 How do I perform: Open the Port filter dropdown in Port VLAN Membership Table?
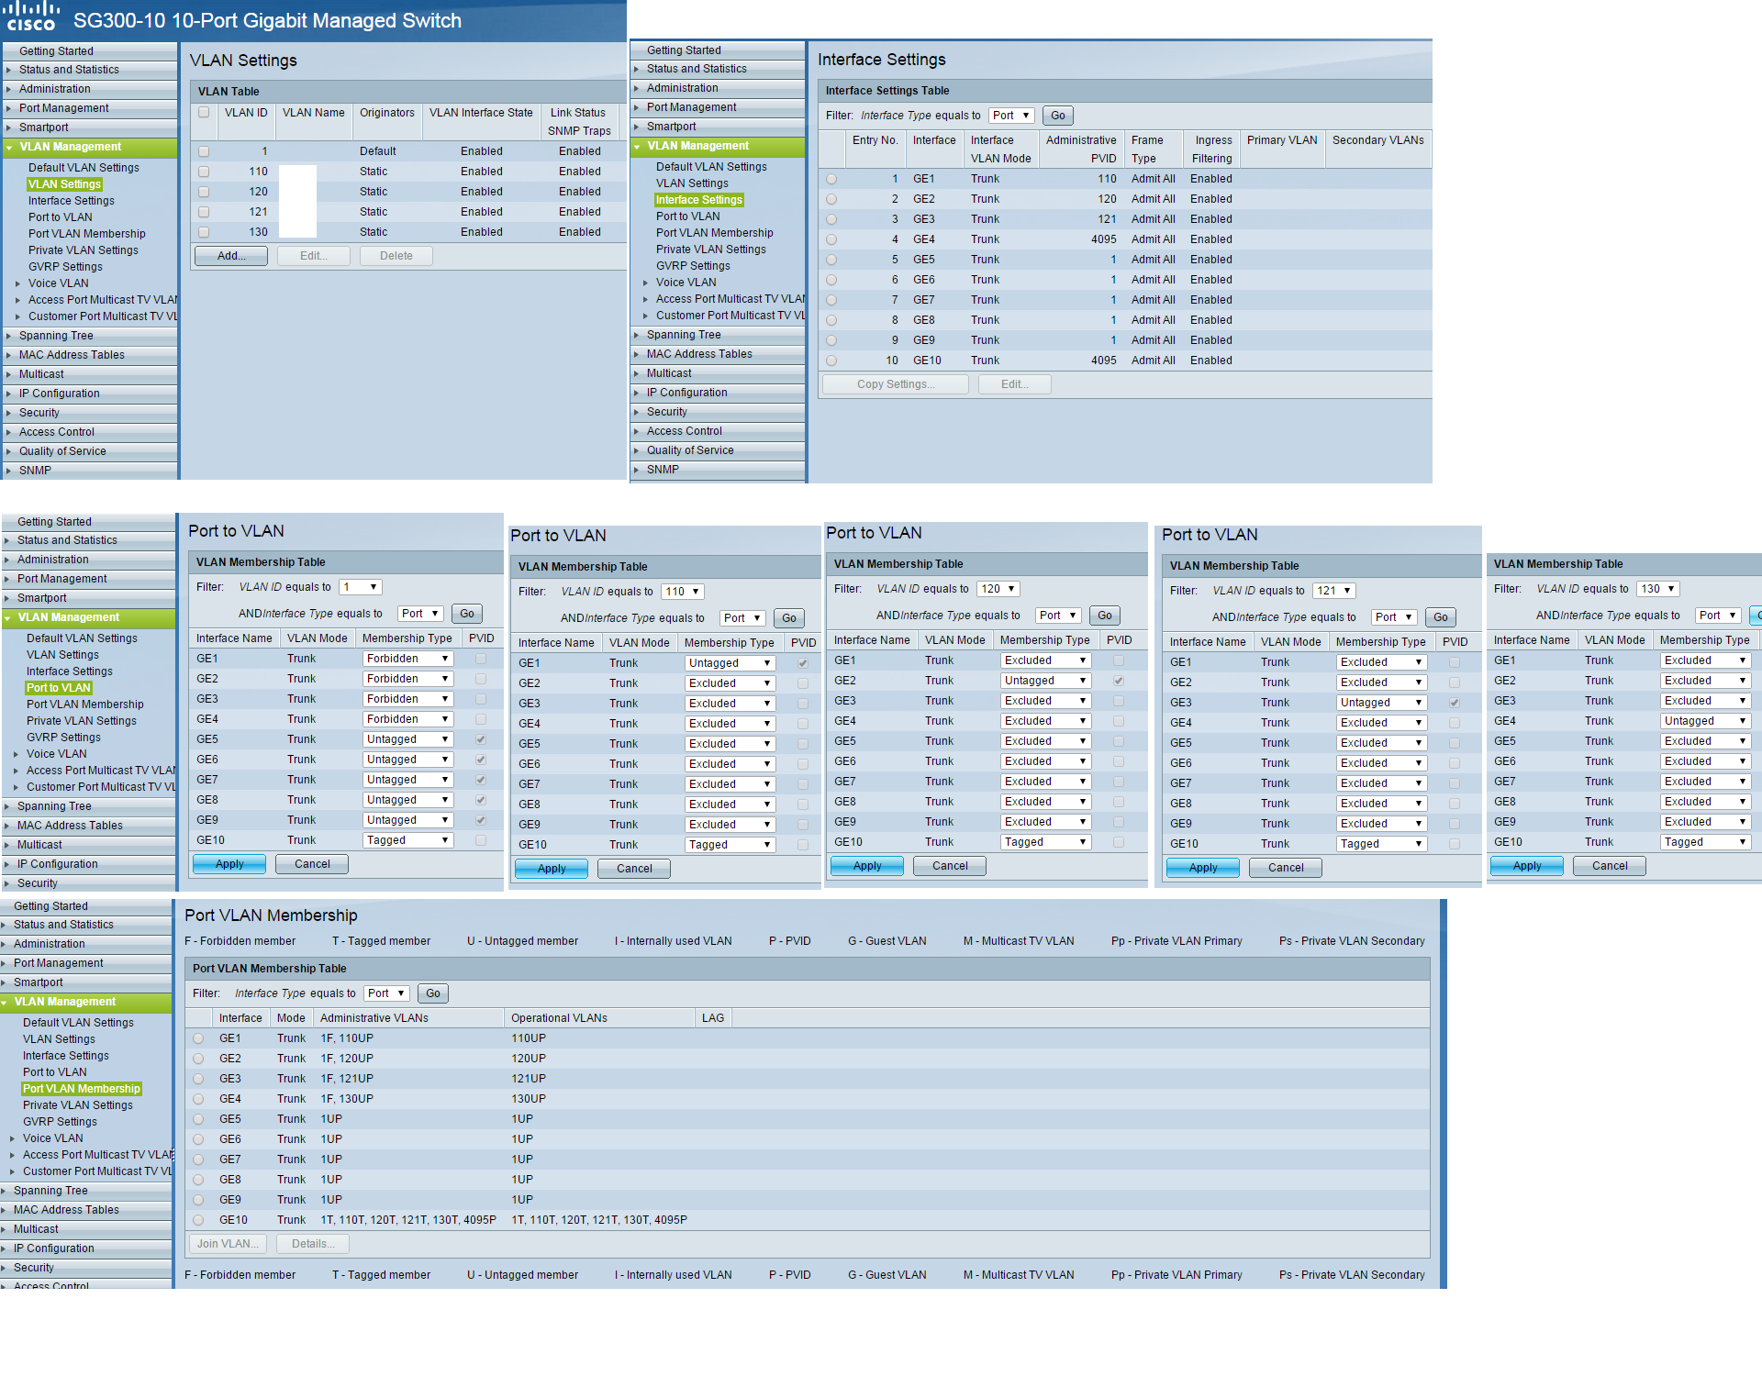(x=386, y=993)
